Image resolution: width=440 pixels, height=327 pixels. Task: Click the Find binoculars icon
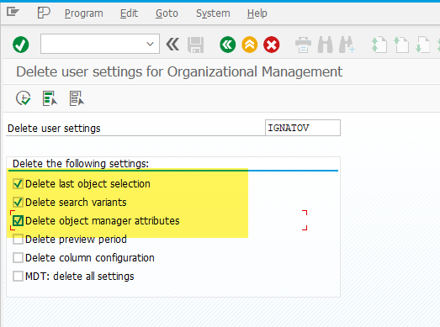325,45
